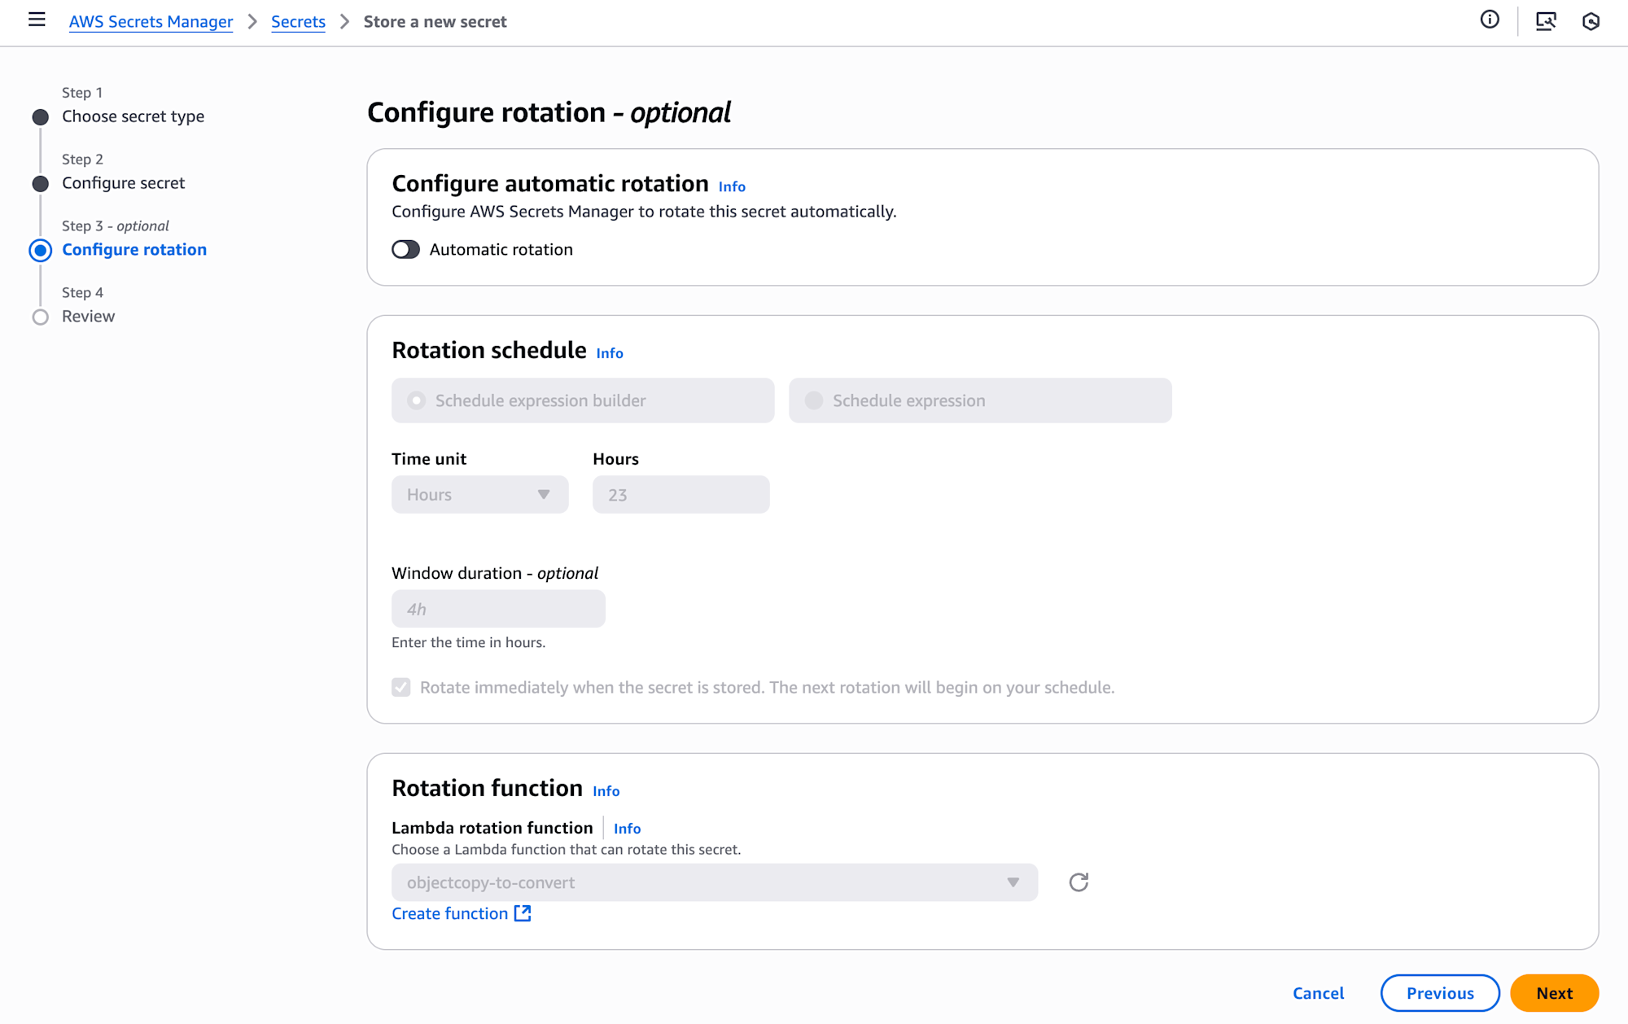Screen dimensions: 1628x1024
Task: Open the hamburger navigation menu
Action: [x=37, y=20]
